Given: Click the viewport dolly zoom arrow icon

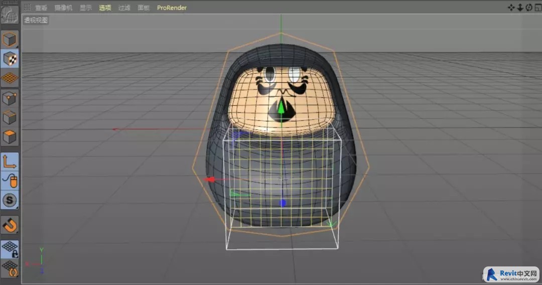Looking at the screenshot, I should pyautogui.click(x=520, y=7).
